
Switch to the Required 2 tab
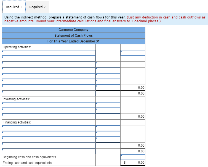click(x=38, y=7)
